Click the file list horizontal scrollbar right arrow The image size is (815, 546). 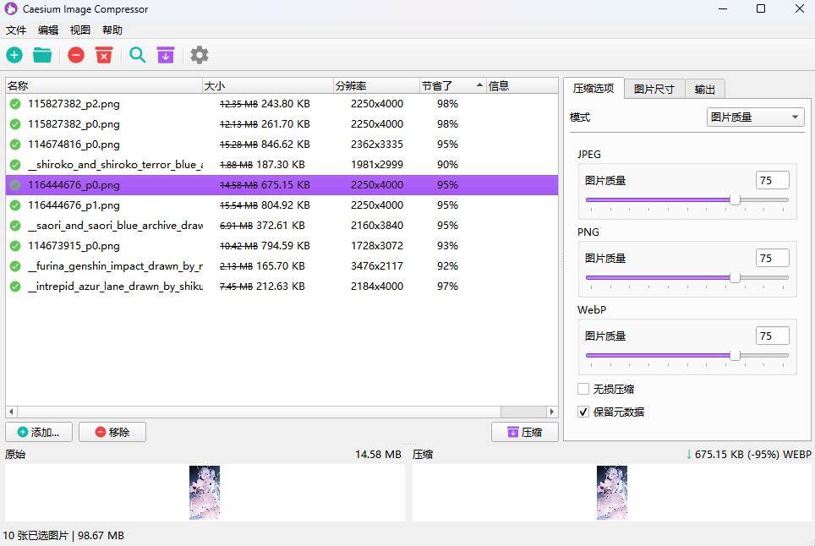tap(552, 412)
